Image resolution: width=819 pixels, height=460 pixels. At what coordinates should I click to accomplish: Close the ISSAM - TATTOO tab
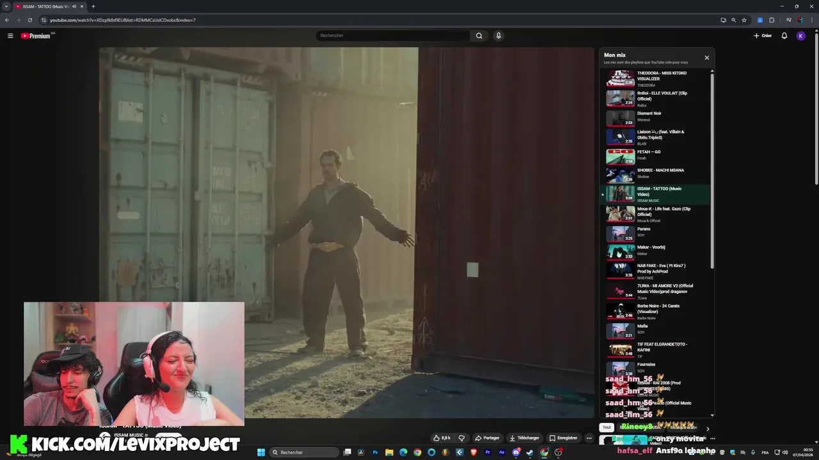pos(82,6)
